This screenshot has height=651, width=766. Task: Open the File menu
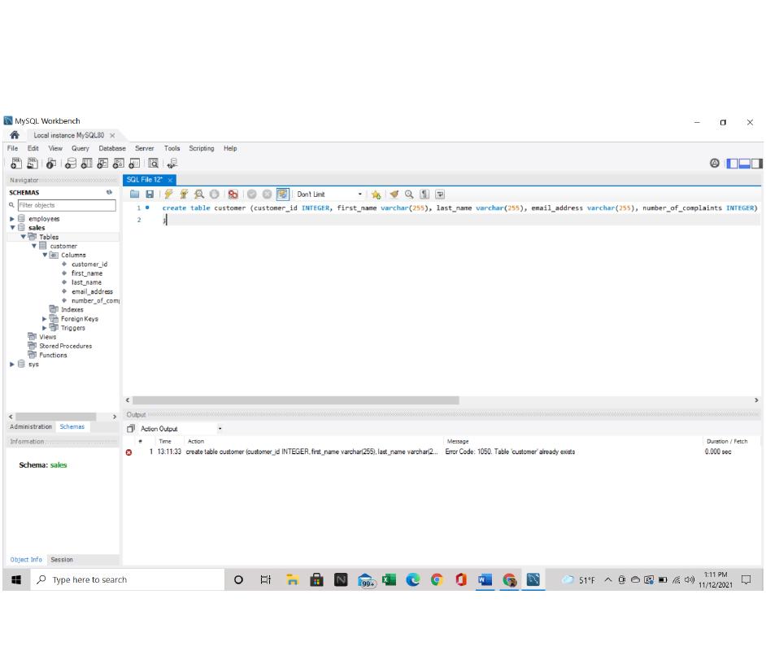point(13,149)
